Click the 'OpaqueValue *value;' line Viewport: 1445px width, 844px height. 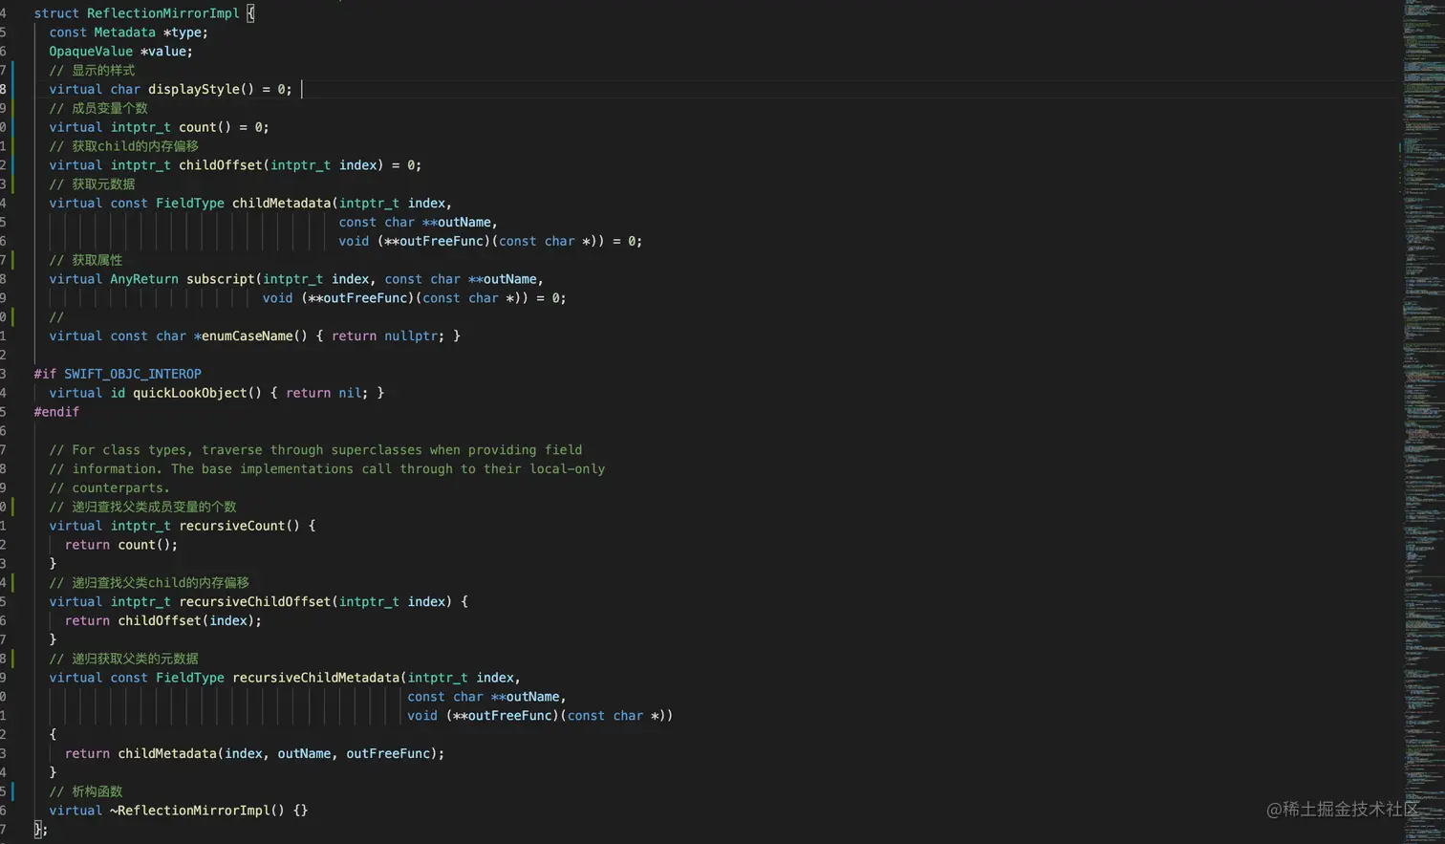tap(120, 52)
